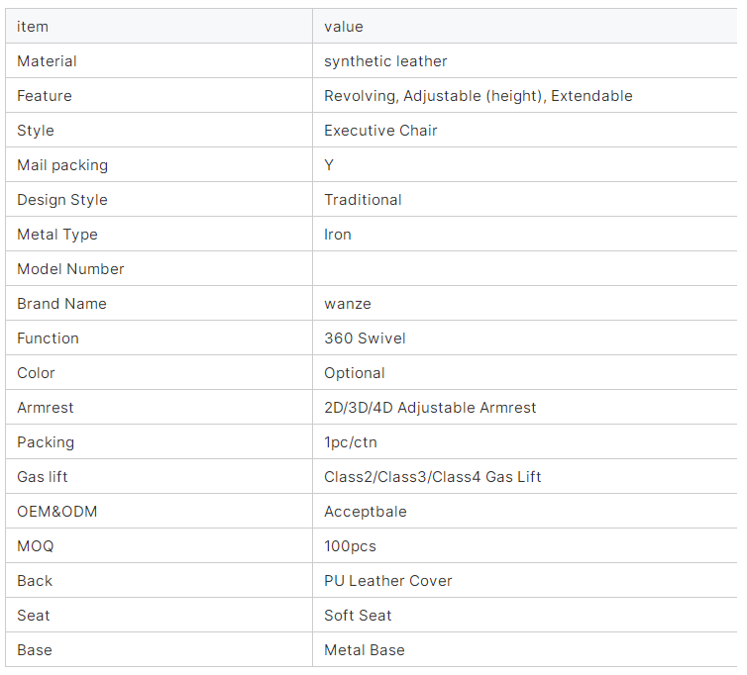Click the 'Metal Base' value cell

coord(364,650)
